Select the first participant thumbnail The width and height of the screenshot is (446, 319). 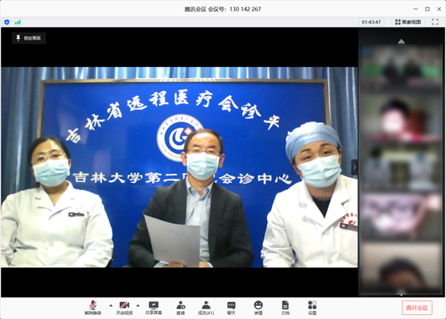[402, 69]
